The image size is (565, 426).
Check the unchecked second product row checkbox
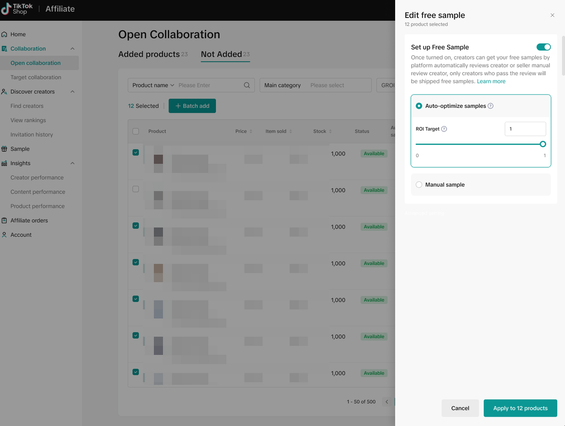click(136, 189)
